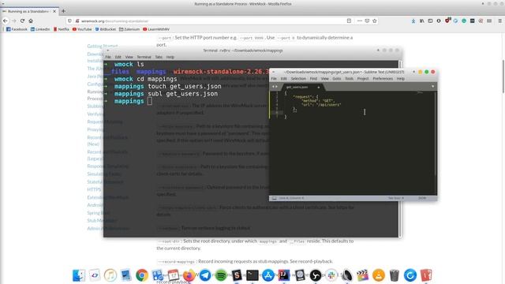Bookmark this page with the star icon

click(x=375, y=21)
